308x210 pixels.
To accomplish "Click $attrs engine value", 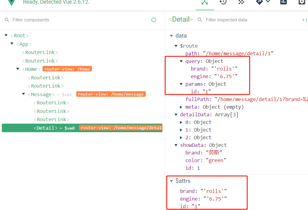I will (215, 199).
